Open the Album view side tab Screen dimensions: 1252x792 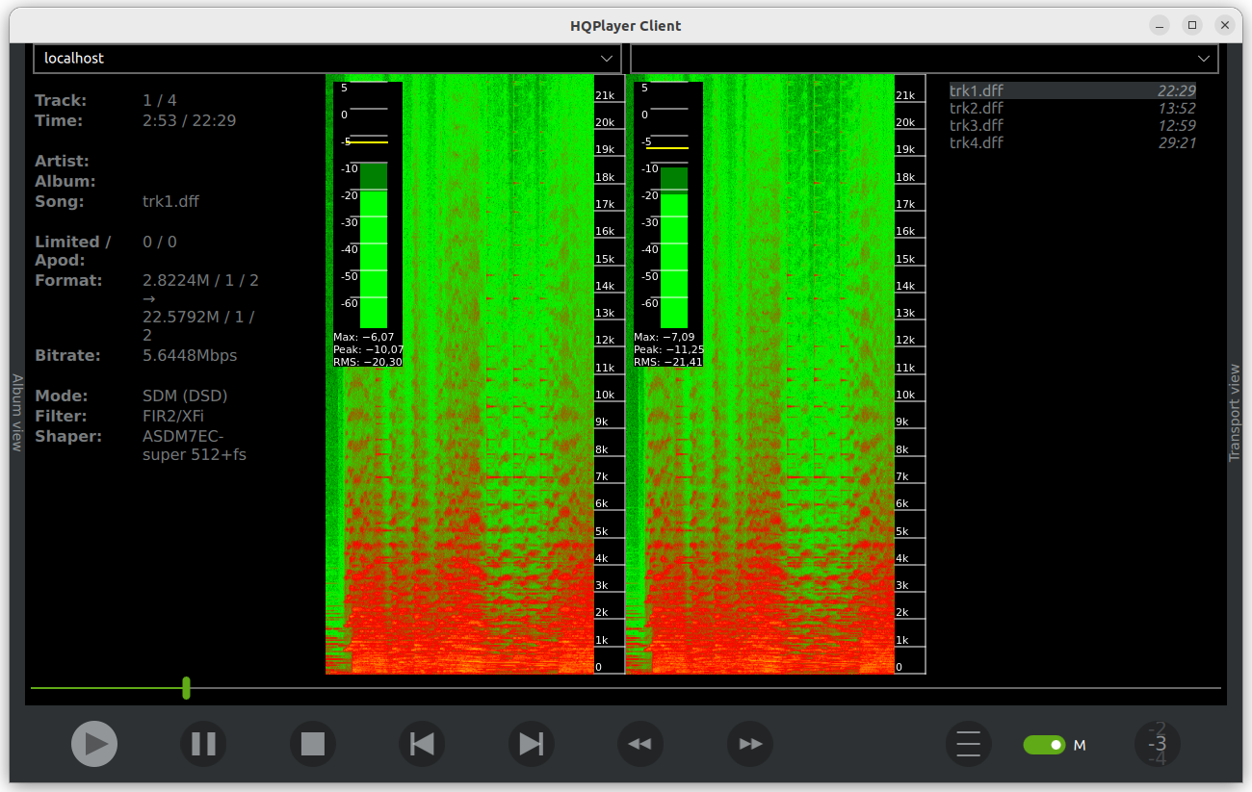coord(16,412)
